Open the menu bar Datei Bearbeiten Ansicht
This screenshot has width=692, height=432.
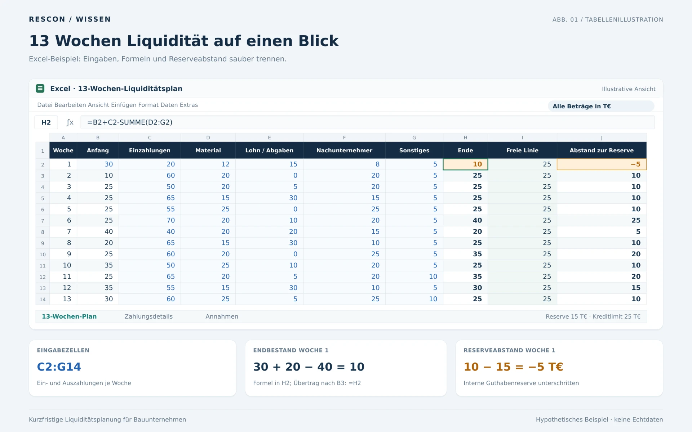pyautogui.click(x=117, y=105)
